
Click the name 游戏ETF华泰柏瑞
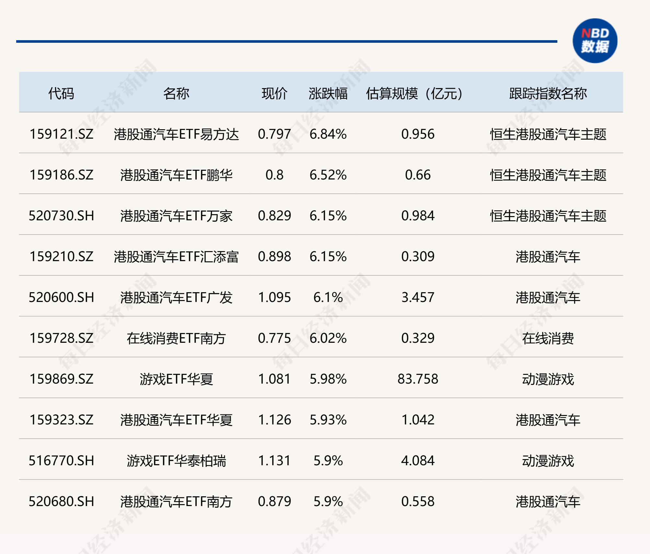(176, 461)
